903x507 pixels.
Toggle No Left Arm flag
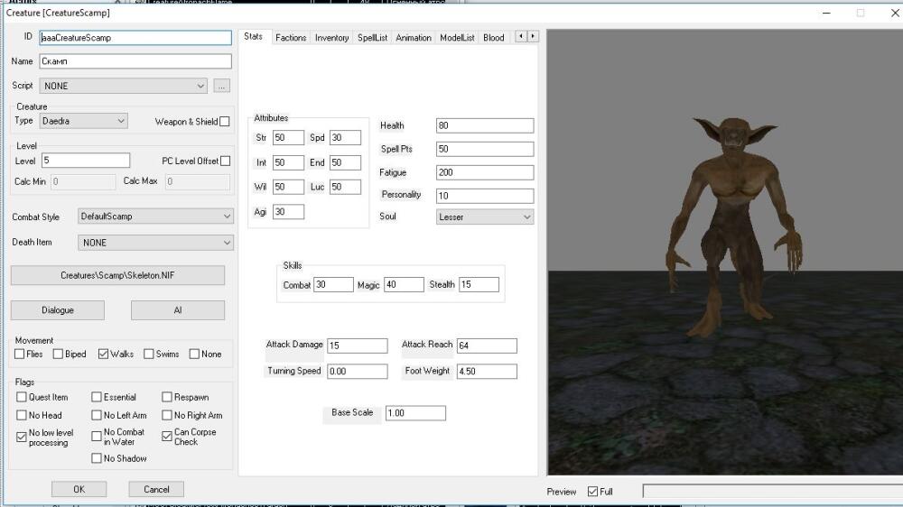pyautogui.click(x=97, y=415)
